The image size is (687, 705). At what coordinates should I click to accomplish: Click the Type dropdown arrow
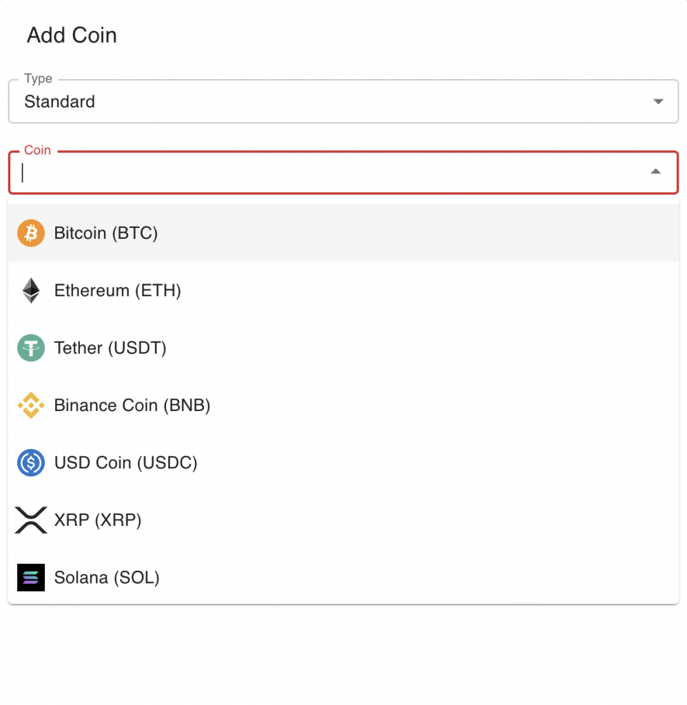pos(658,102)
